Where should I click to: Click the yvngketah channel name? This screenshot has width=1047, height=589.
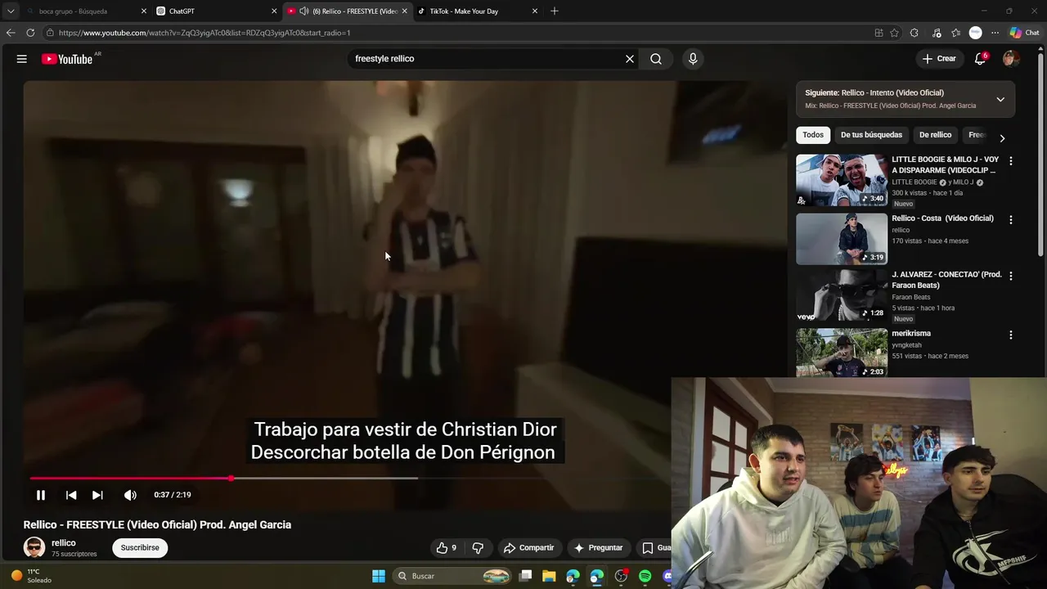[907, 345]
